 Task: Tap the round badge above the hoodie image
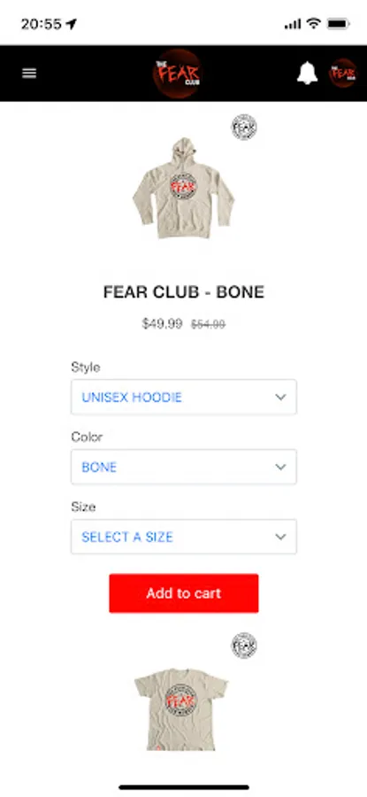244,127
